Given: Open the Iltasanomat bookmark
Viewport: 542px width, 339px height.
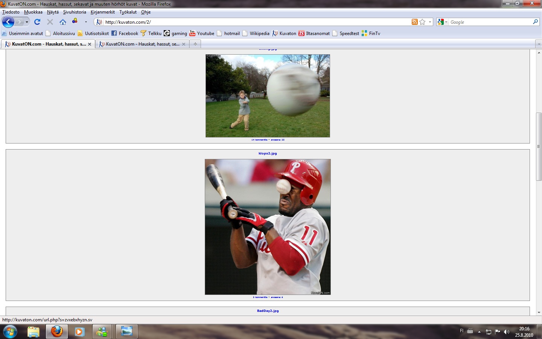Looking at the screenshot, I should (x=314, y=33).
